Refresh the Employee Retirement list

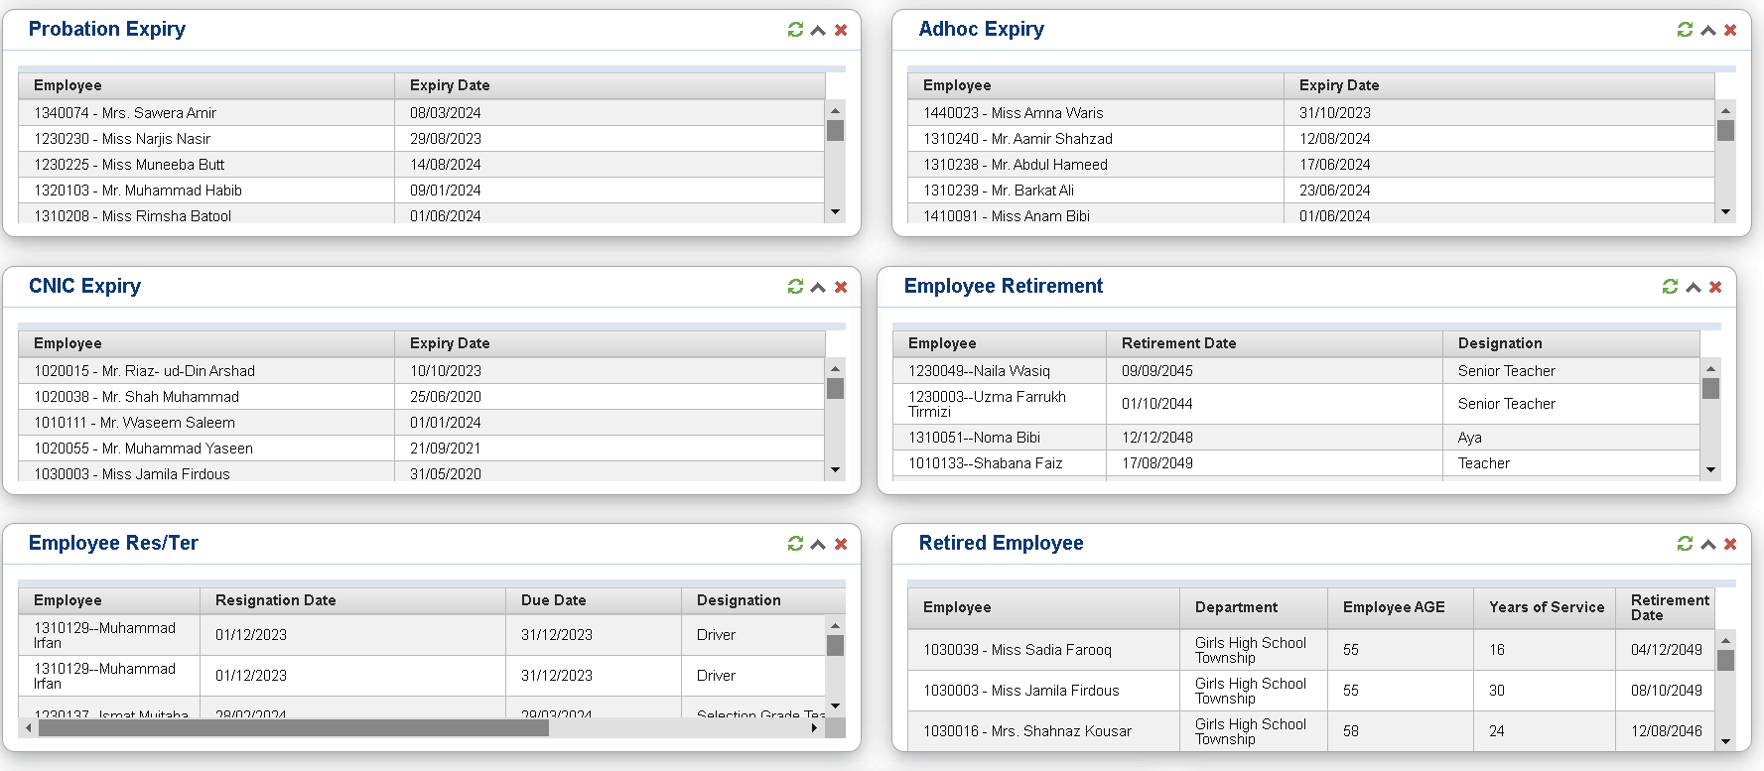pyautogui.click(x=1670, y=287)
